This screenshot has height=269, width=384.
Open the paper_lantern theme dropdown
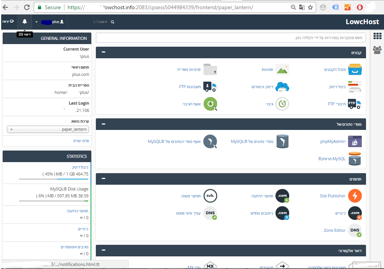coord(48,130)
